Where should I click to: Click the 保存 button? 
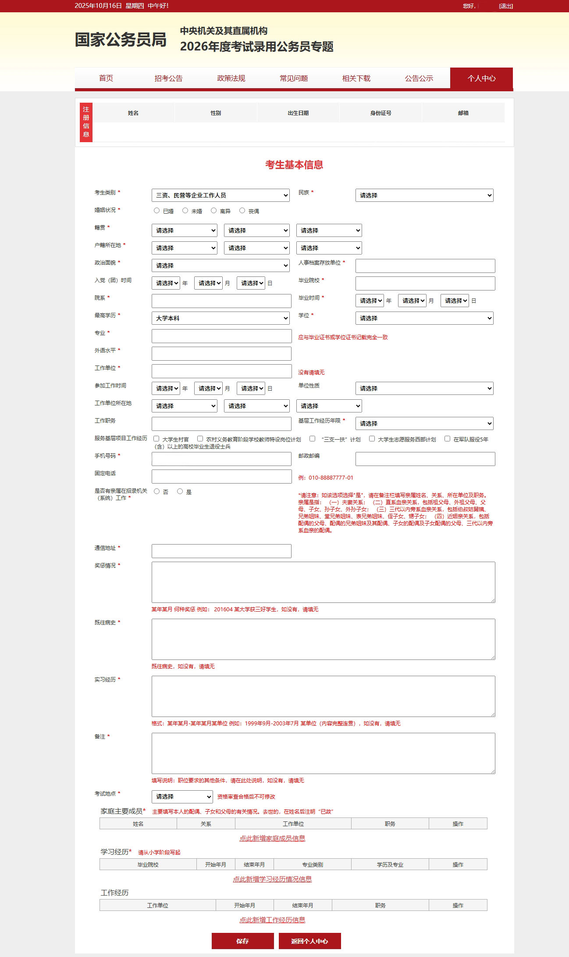click(x=242, y=941)
